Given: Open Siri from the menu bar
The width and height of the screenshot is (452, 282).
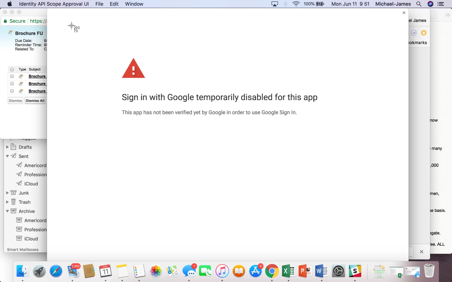Looking at the screenshot, I should [x=430, y=4].
